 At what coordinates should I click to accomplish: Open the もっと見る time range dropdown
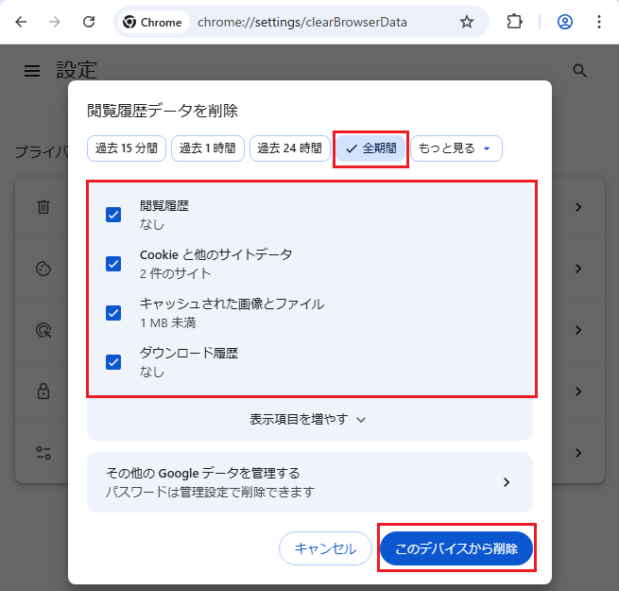click(x=456, y=148)
